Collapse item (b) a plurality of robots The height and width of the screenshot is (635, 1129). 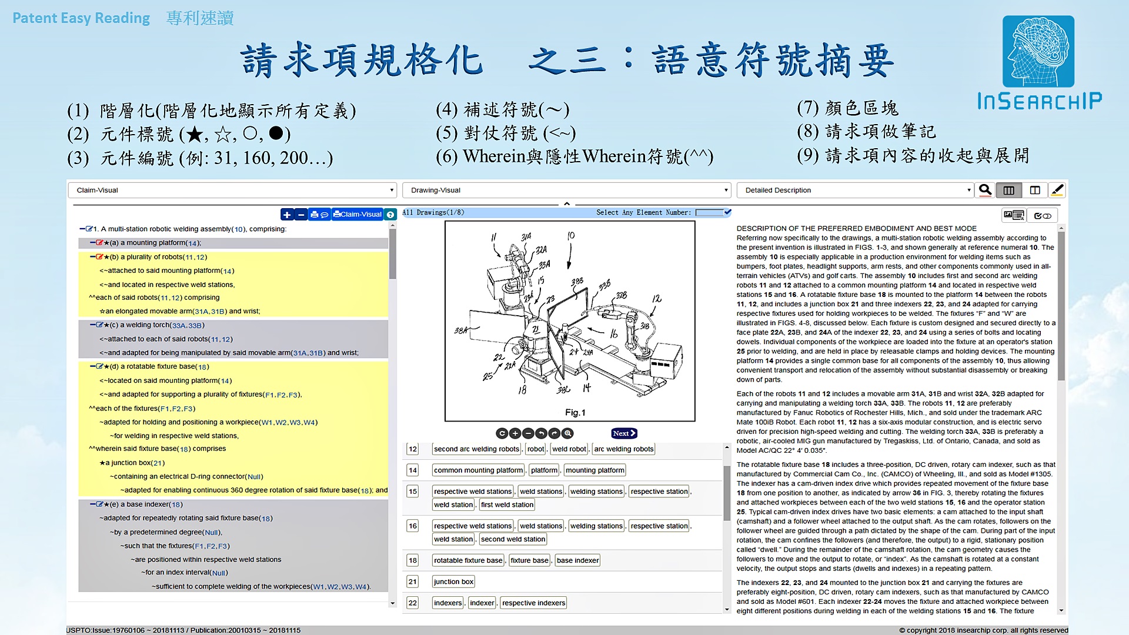tap(93, 257)
